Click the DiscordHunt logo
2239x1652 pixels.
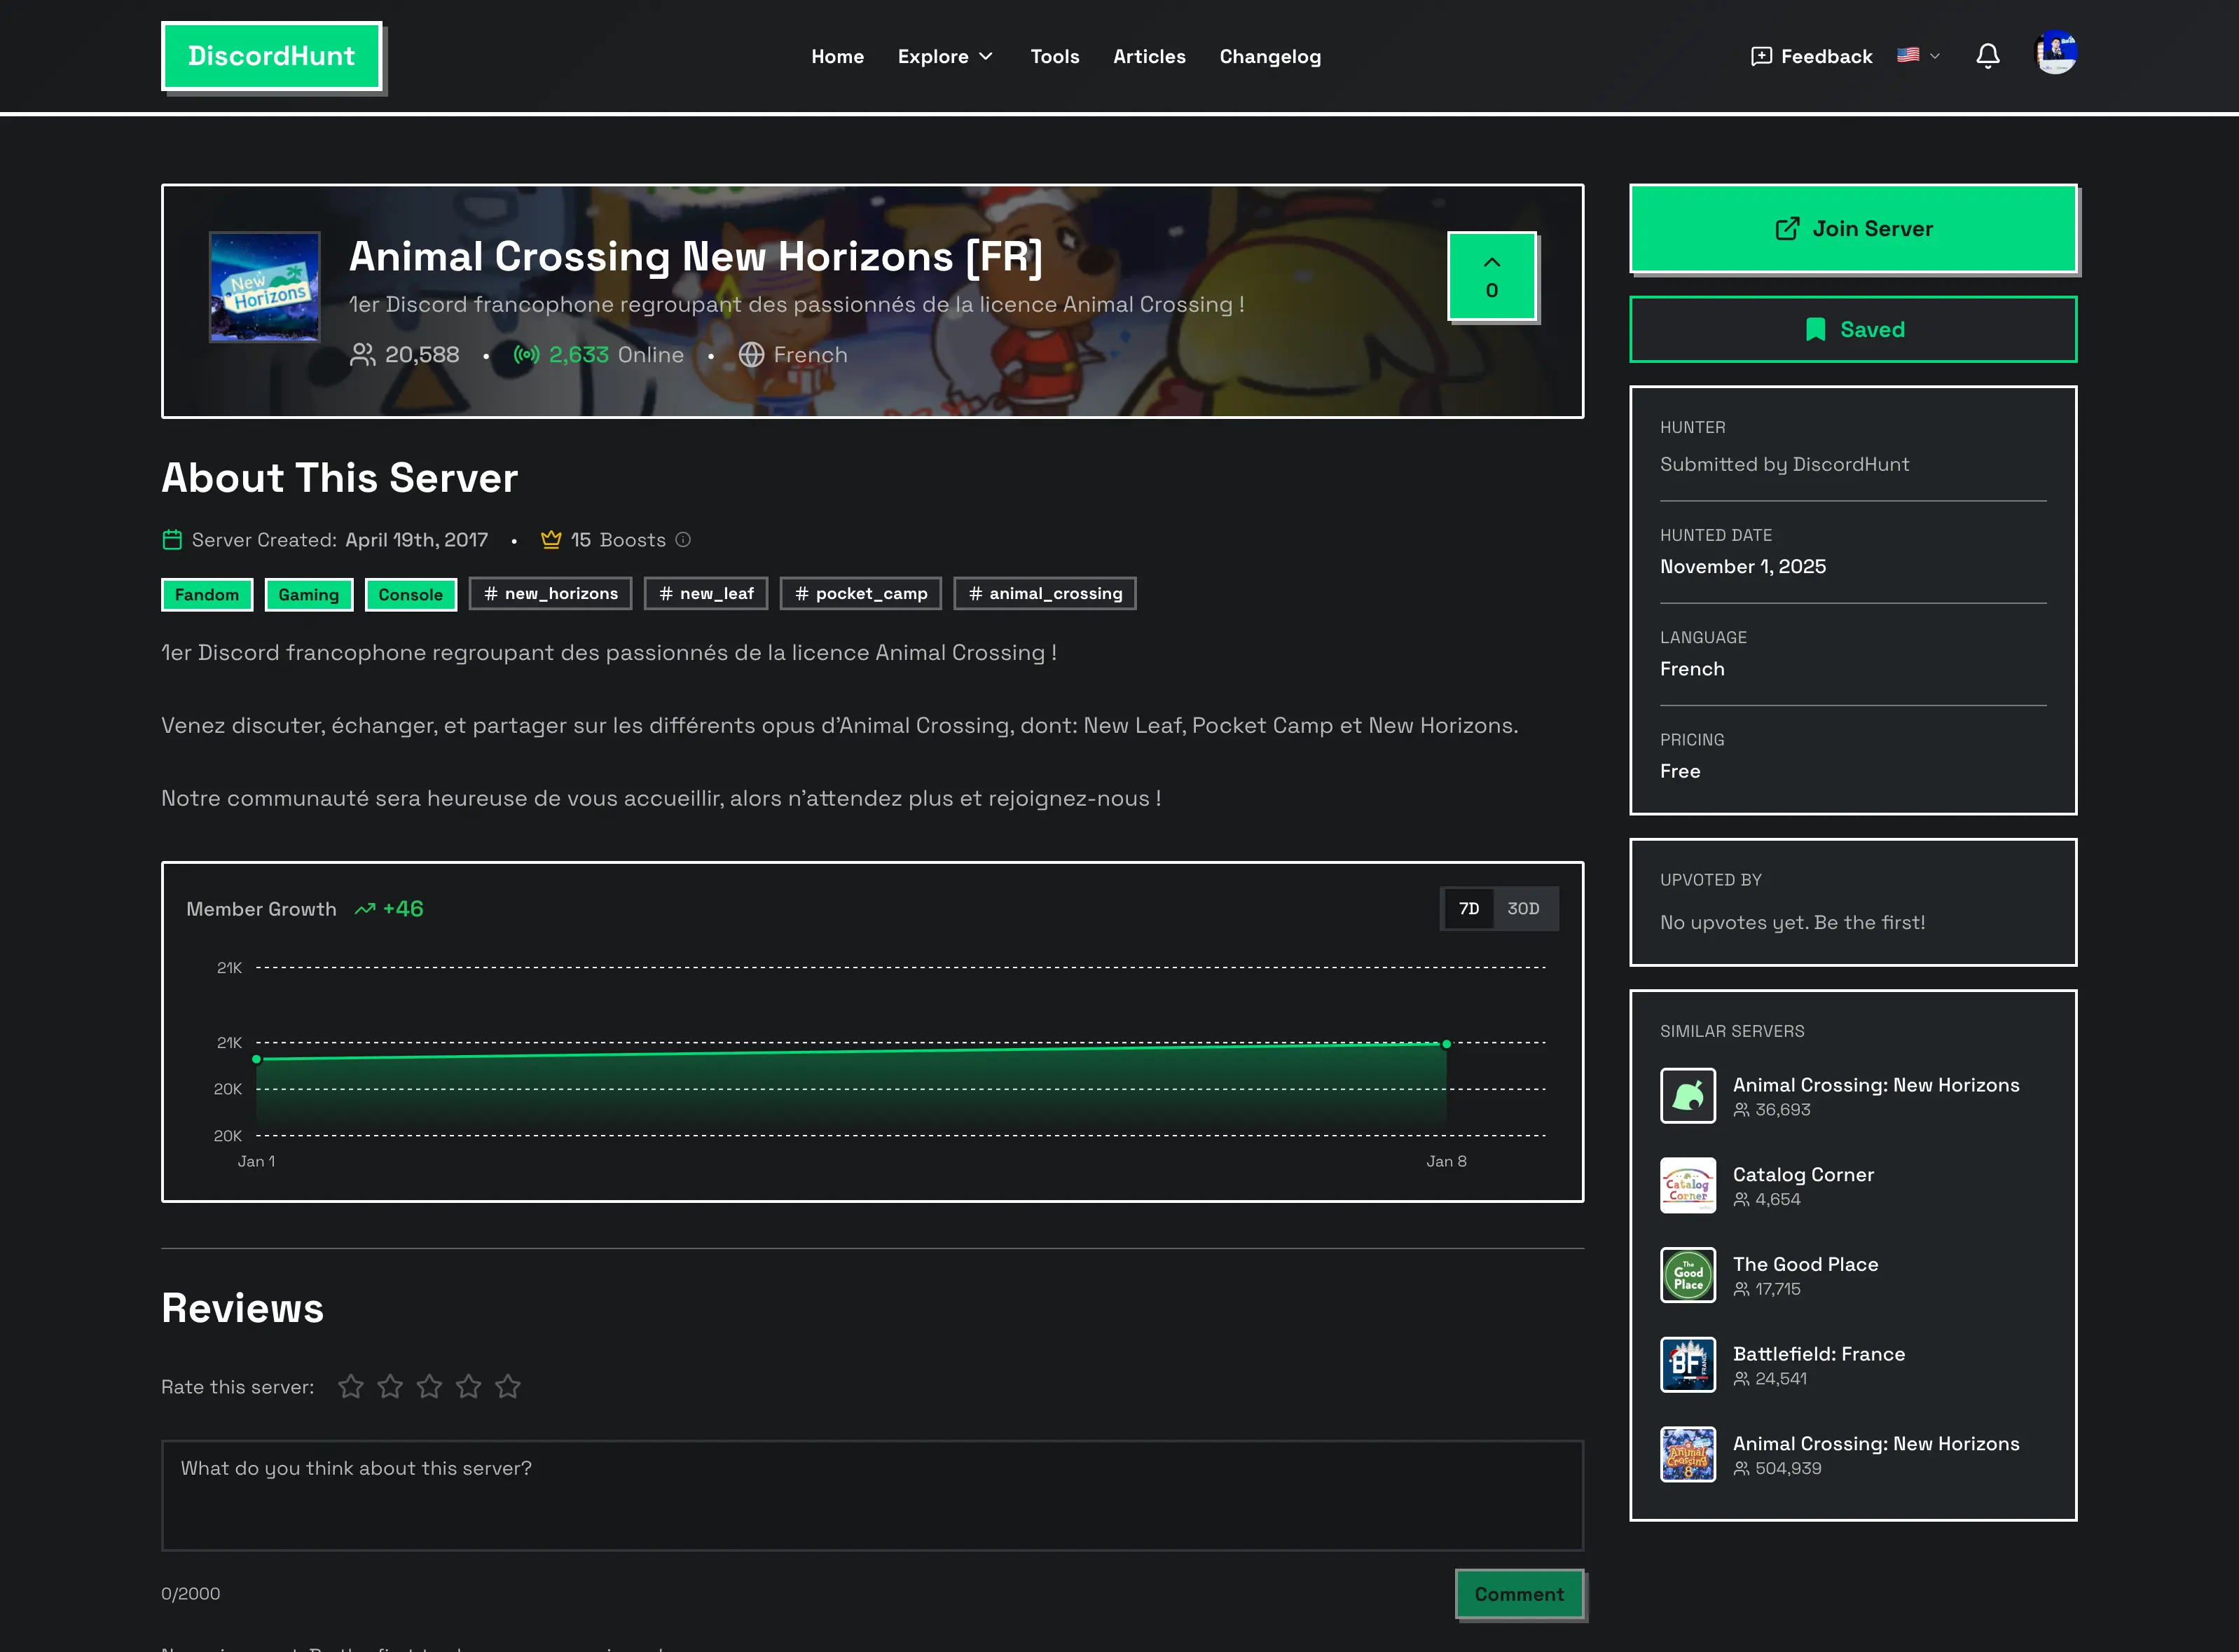click(272, 56)
